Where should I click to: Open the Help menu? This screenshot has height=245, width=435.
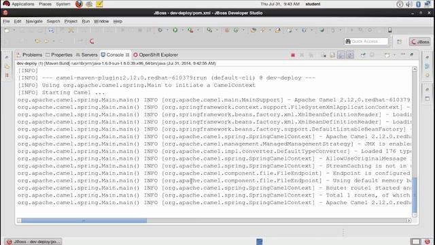click(x=118, y=21)
